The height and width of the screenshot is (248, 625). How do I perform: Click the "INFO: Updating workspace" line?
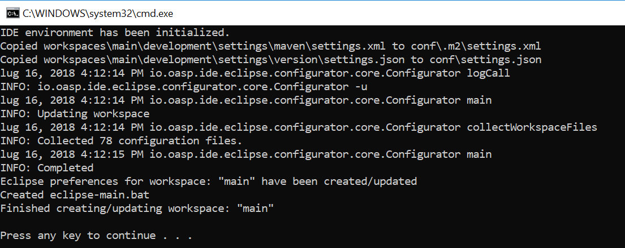pos(75,113)
